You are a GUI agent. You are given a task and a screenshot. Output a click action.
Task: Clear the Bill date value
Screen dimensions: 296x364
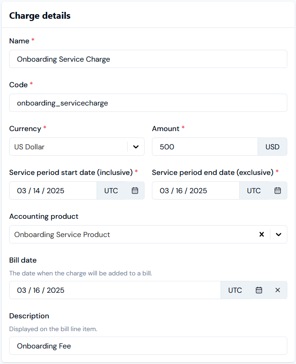pyautogui.click(x=278, y=290)
